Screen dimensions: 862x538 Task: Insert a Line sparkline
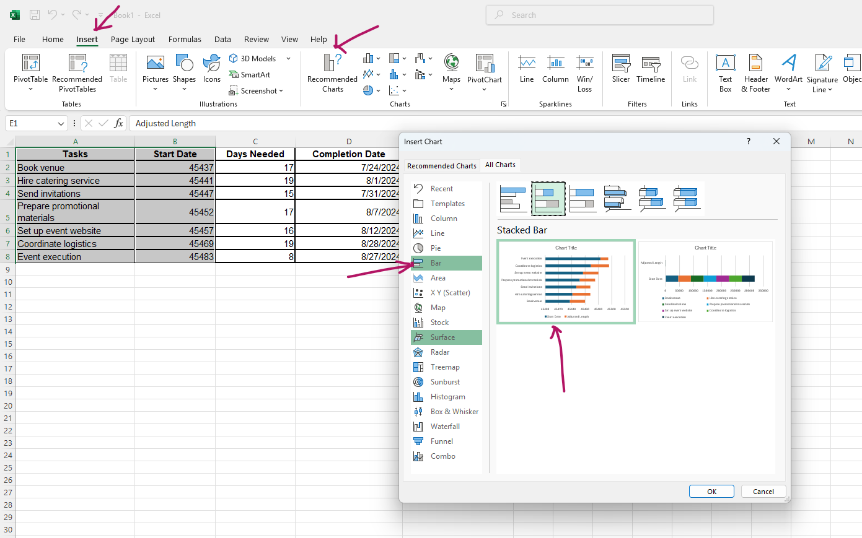point(527,68)
